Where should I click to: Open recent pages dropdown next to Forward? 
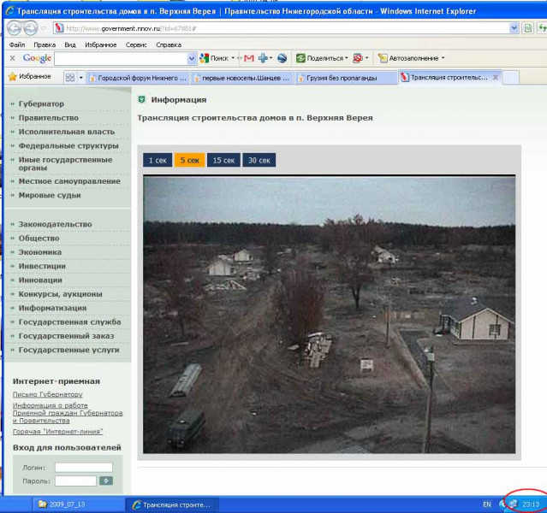point(44,28)
